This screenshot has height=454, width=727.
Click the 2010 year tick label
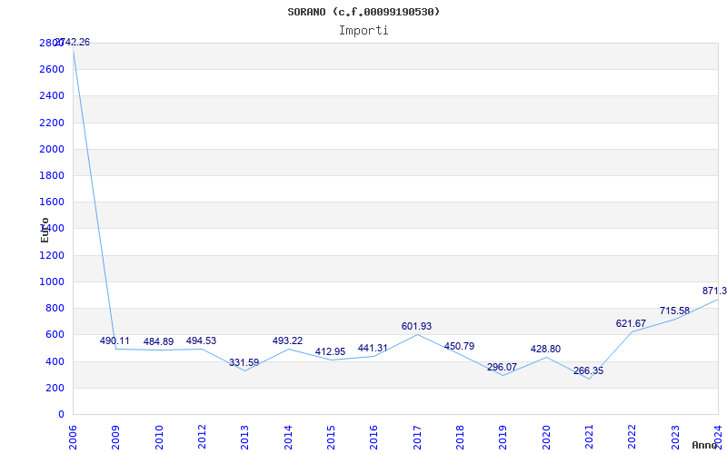[159, 438]
